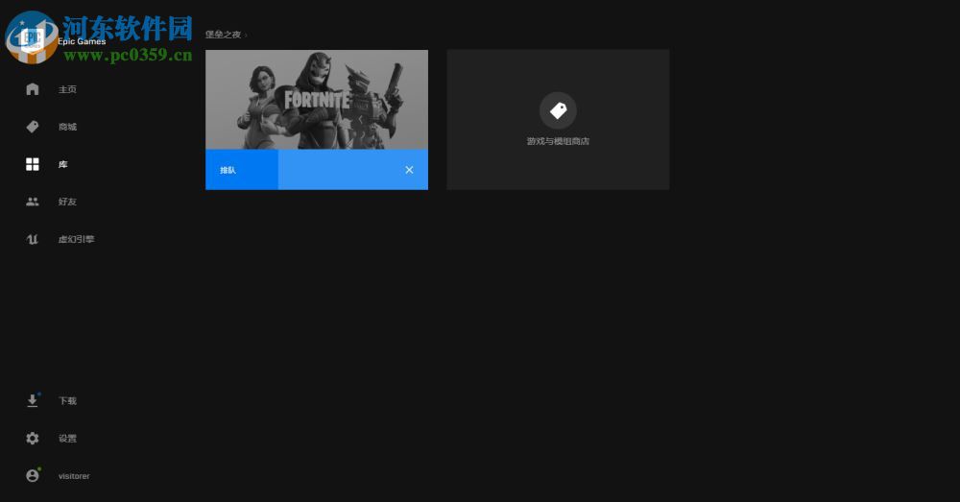Open the 下载 downloads arrow icon
Image resolution: width=960 pixels, height=502 pixels.
33,400
